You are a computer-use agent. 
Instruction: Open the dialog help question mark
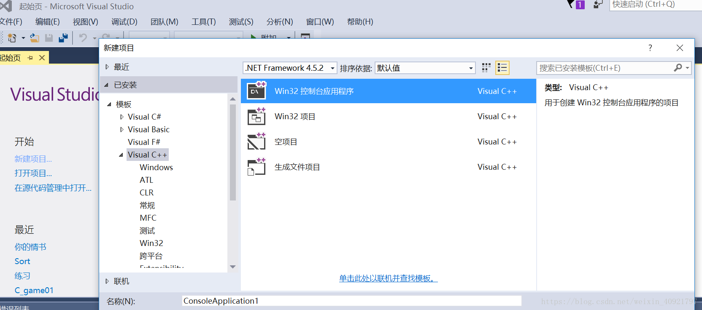(x=650, y=48)
